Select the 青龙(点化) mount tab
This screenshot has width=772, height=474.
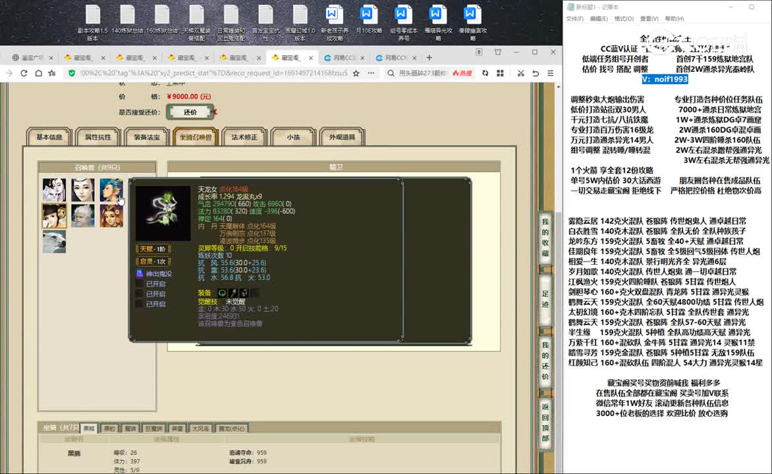point(231,428)
